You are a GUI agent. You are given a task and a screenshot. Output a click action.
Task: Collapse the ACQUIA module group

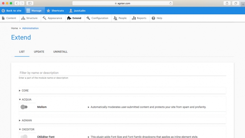pos(25,100)
